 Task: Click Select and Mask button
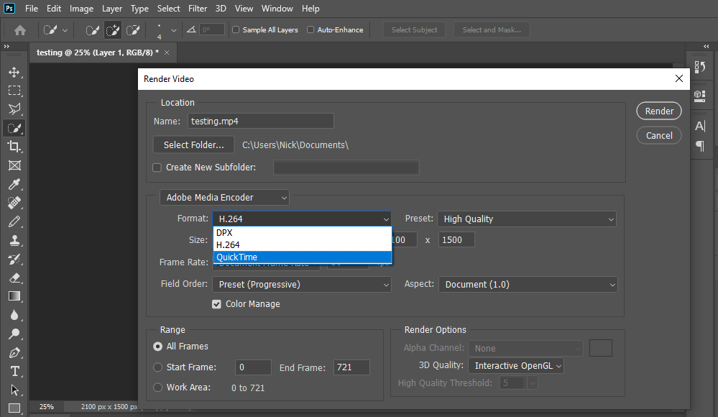(492, 29)
